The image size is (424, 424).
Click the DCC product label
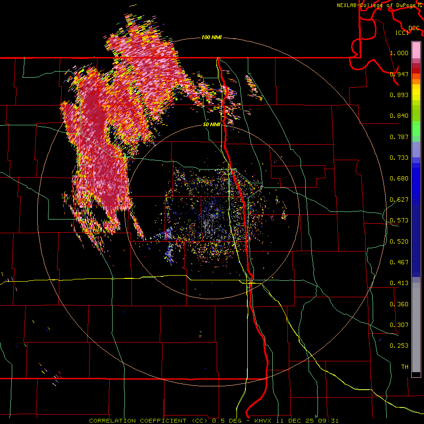414,28
